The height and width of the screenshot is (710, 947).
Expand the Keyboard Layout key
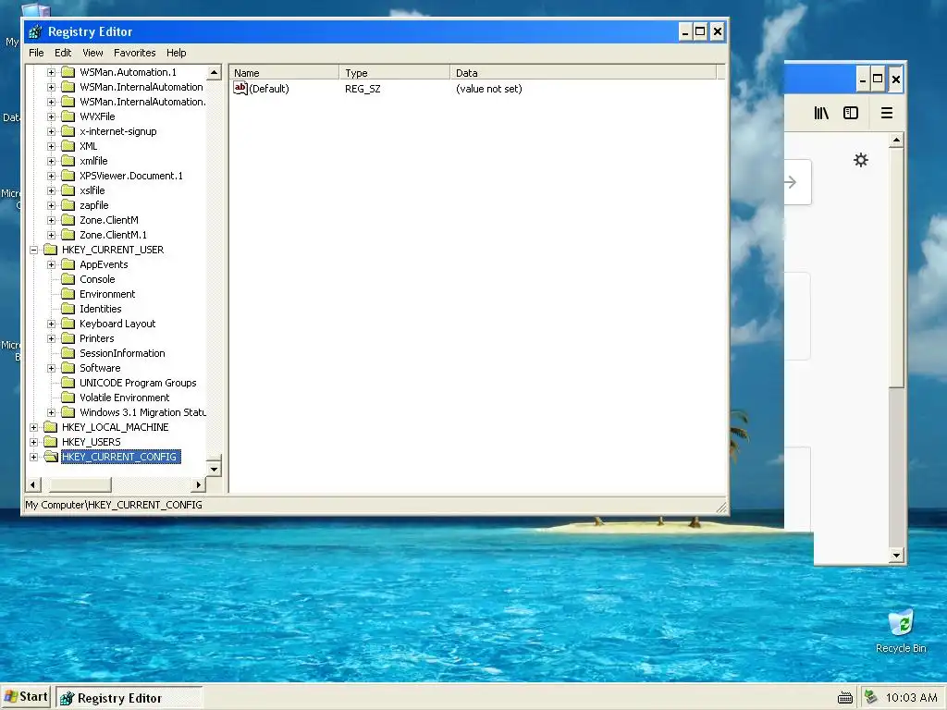pos(52,324)
